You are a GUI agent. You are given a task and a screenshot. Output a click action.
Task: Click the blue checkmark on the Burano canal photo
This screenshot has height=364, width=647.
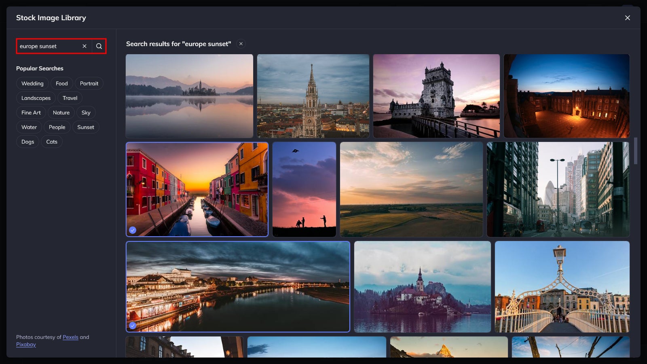132,230
